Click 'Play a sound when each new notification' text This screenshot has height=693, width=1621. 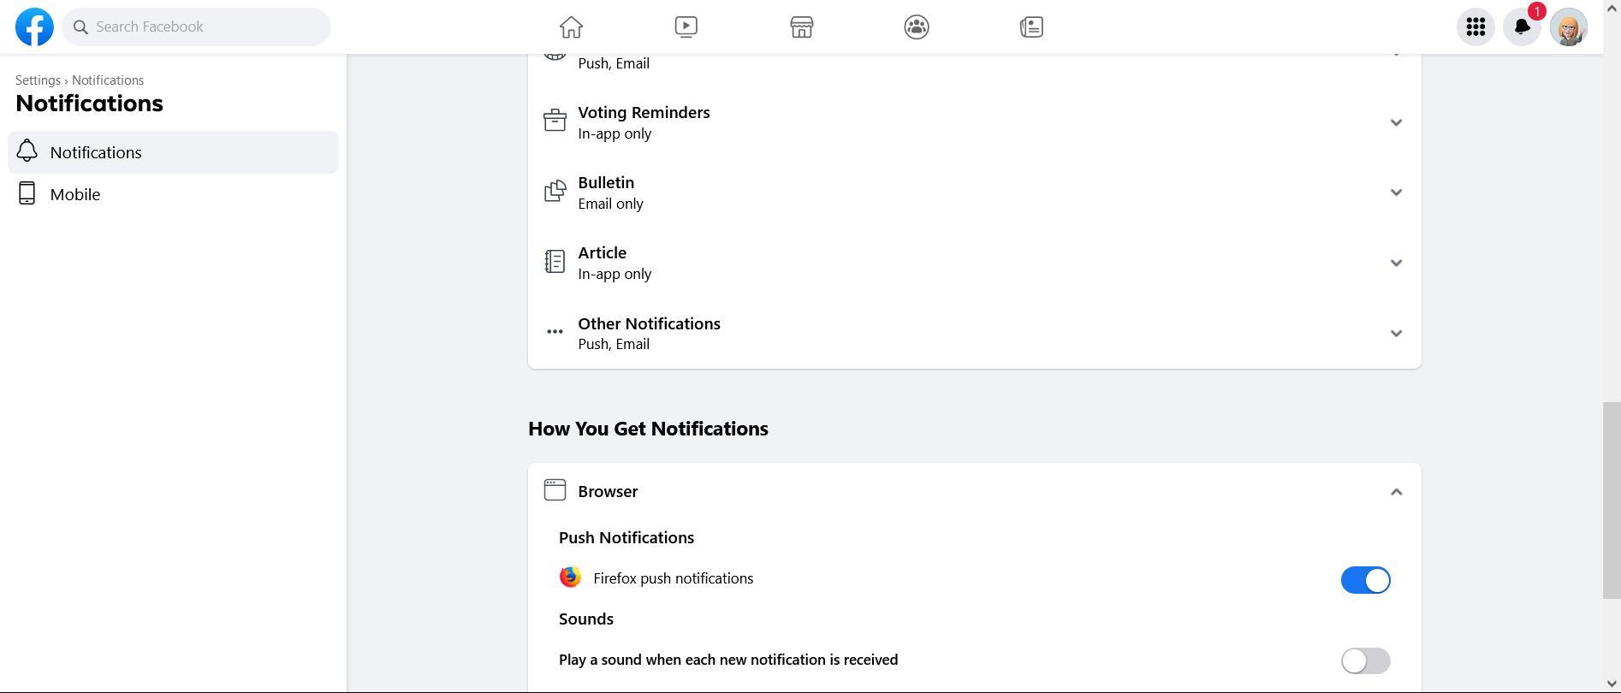click(728, 660)
